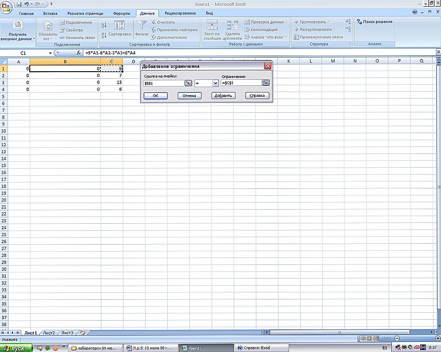441x352 pixels.
Task: Expand the Name Box dropdown arrow
Action: click(x=50, y=53)
